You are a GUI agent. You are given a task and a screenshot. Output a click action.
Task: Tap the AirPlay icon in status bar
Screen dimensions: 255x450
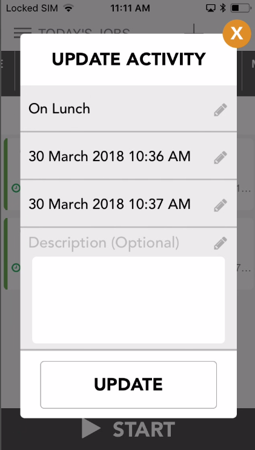click(211, 8)
